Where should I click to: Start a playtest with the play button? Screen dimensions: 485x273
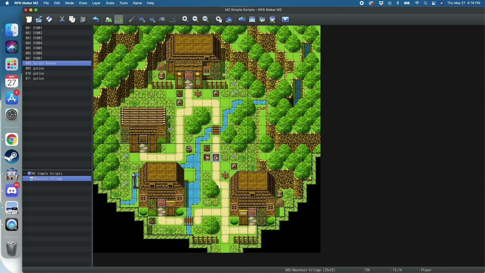(285, 19)
